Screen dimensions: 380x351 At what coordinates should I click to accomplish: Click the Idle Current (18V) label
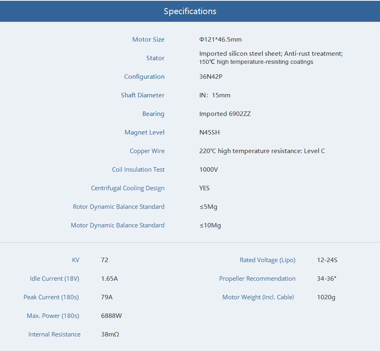pos(55,279)
